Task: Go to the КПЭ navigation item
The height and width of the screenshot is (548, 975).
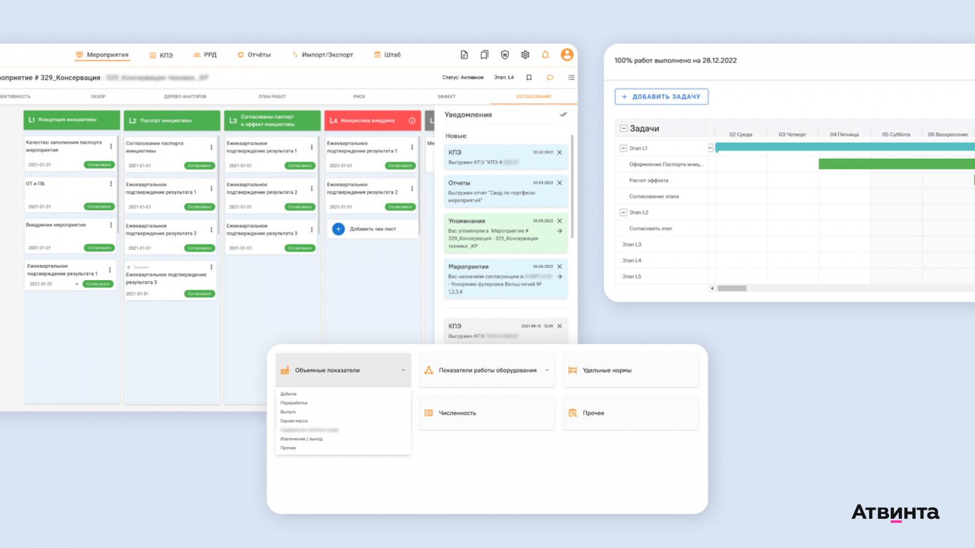Action: [161, 55]
